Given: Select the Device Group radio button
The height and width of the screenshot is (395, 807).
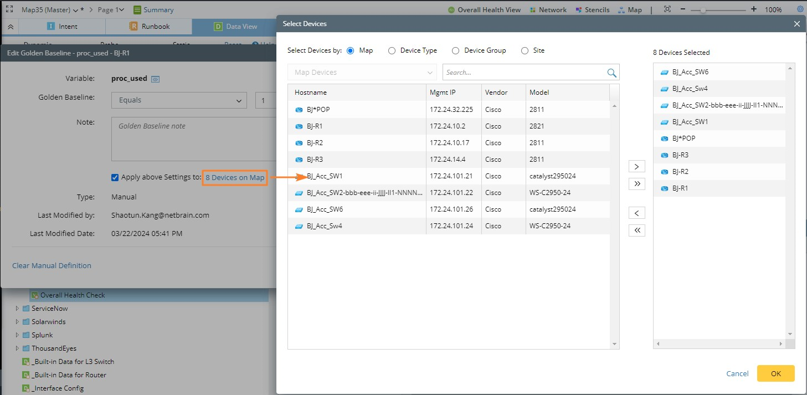Looking at the screenshot, I should (455, 50).
